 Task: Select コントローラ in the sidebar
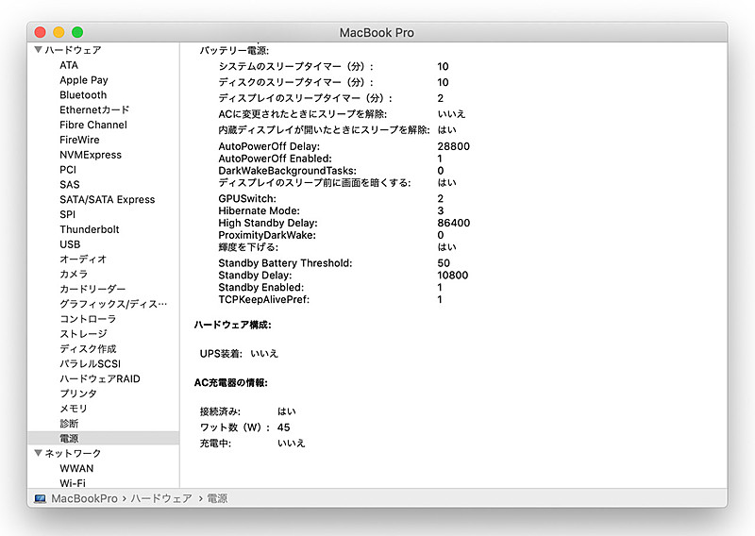click(x=88, y=319)
